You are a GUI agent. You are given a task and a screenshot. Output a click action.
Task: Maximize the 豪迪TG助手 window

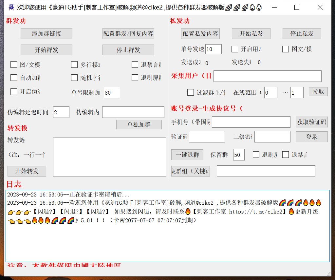click(297, 8)
